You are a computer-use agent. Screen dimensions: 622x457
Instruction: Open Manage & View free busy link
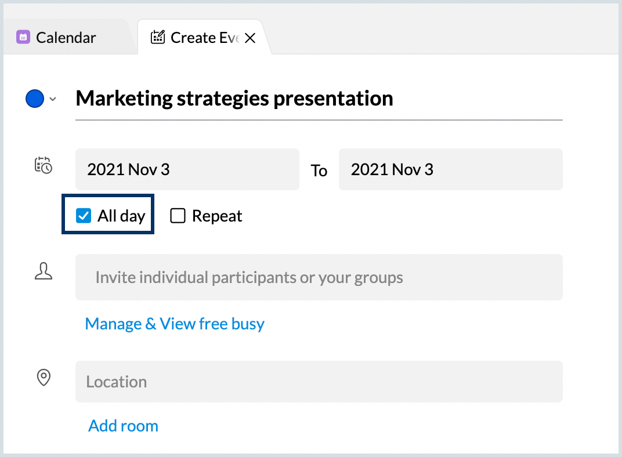click(175, 324)
